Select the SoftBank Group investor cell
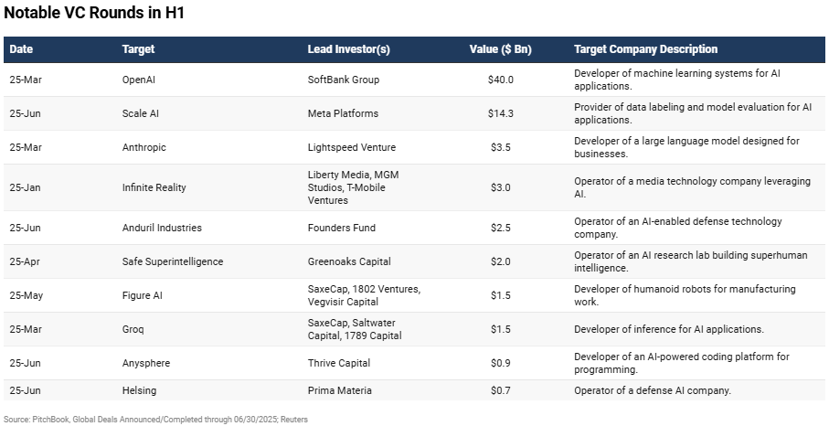 pos(344,80)
